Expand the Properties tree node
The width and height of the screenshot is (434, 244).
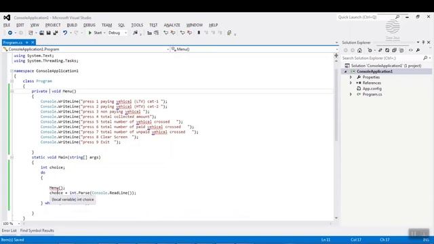[x=351, y=77]
